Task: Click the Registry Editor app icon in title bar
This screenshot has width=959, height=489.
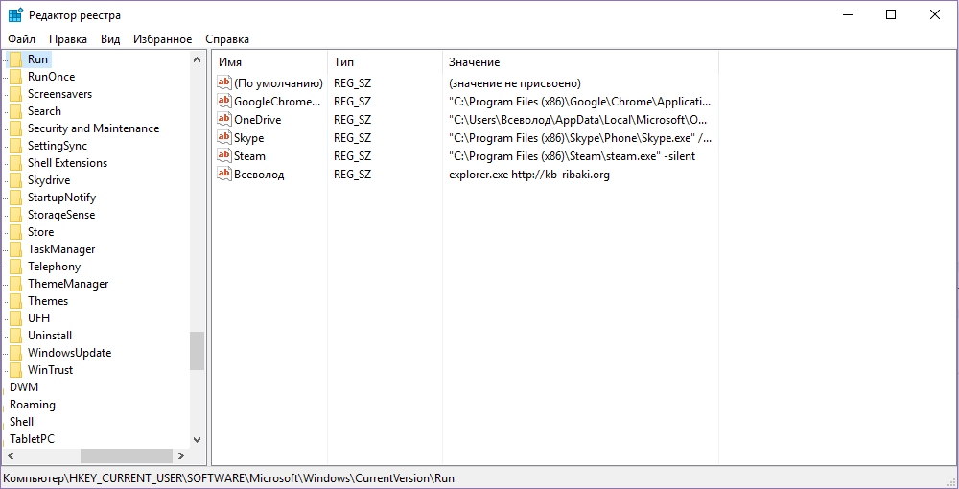Action: pos(16,14)
